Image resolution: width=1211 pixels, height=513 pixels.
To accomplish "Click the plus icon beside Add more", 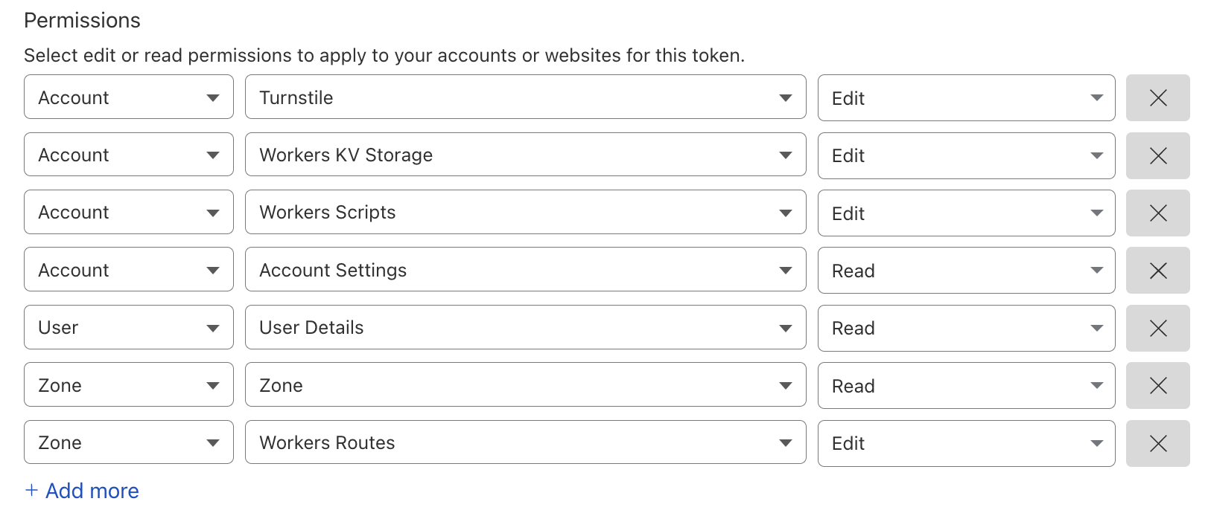I will (x=31, y=491).
